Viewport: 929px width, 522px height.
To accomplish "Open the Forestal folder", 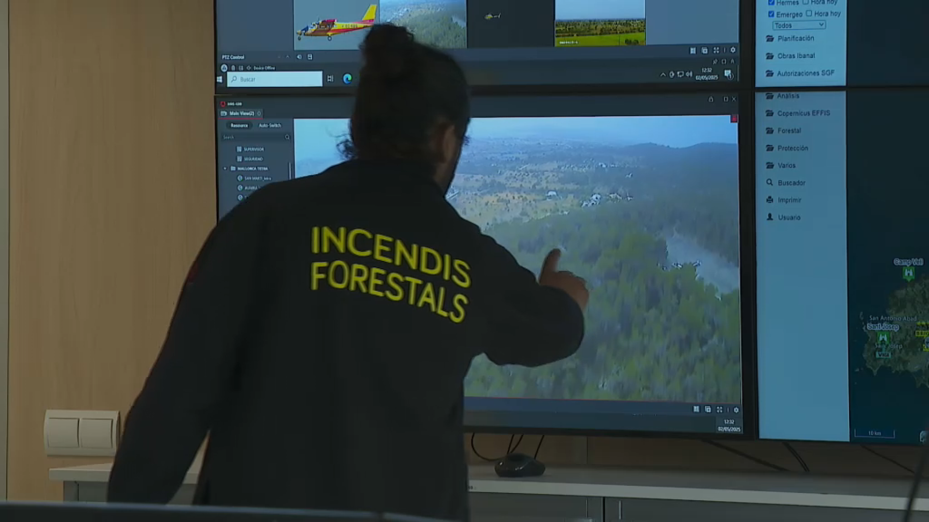I will click(x=784, y=130).
